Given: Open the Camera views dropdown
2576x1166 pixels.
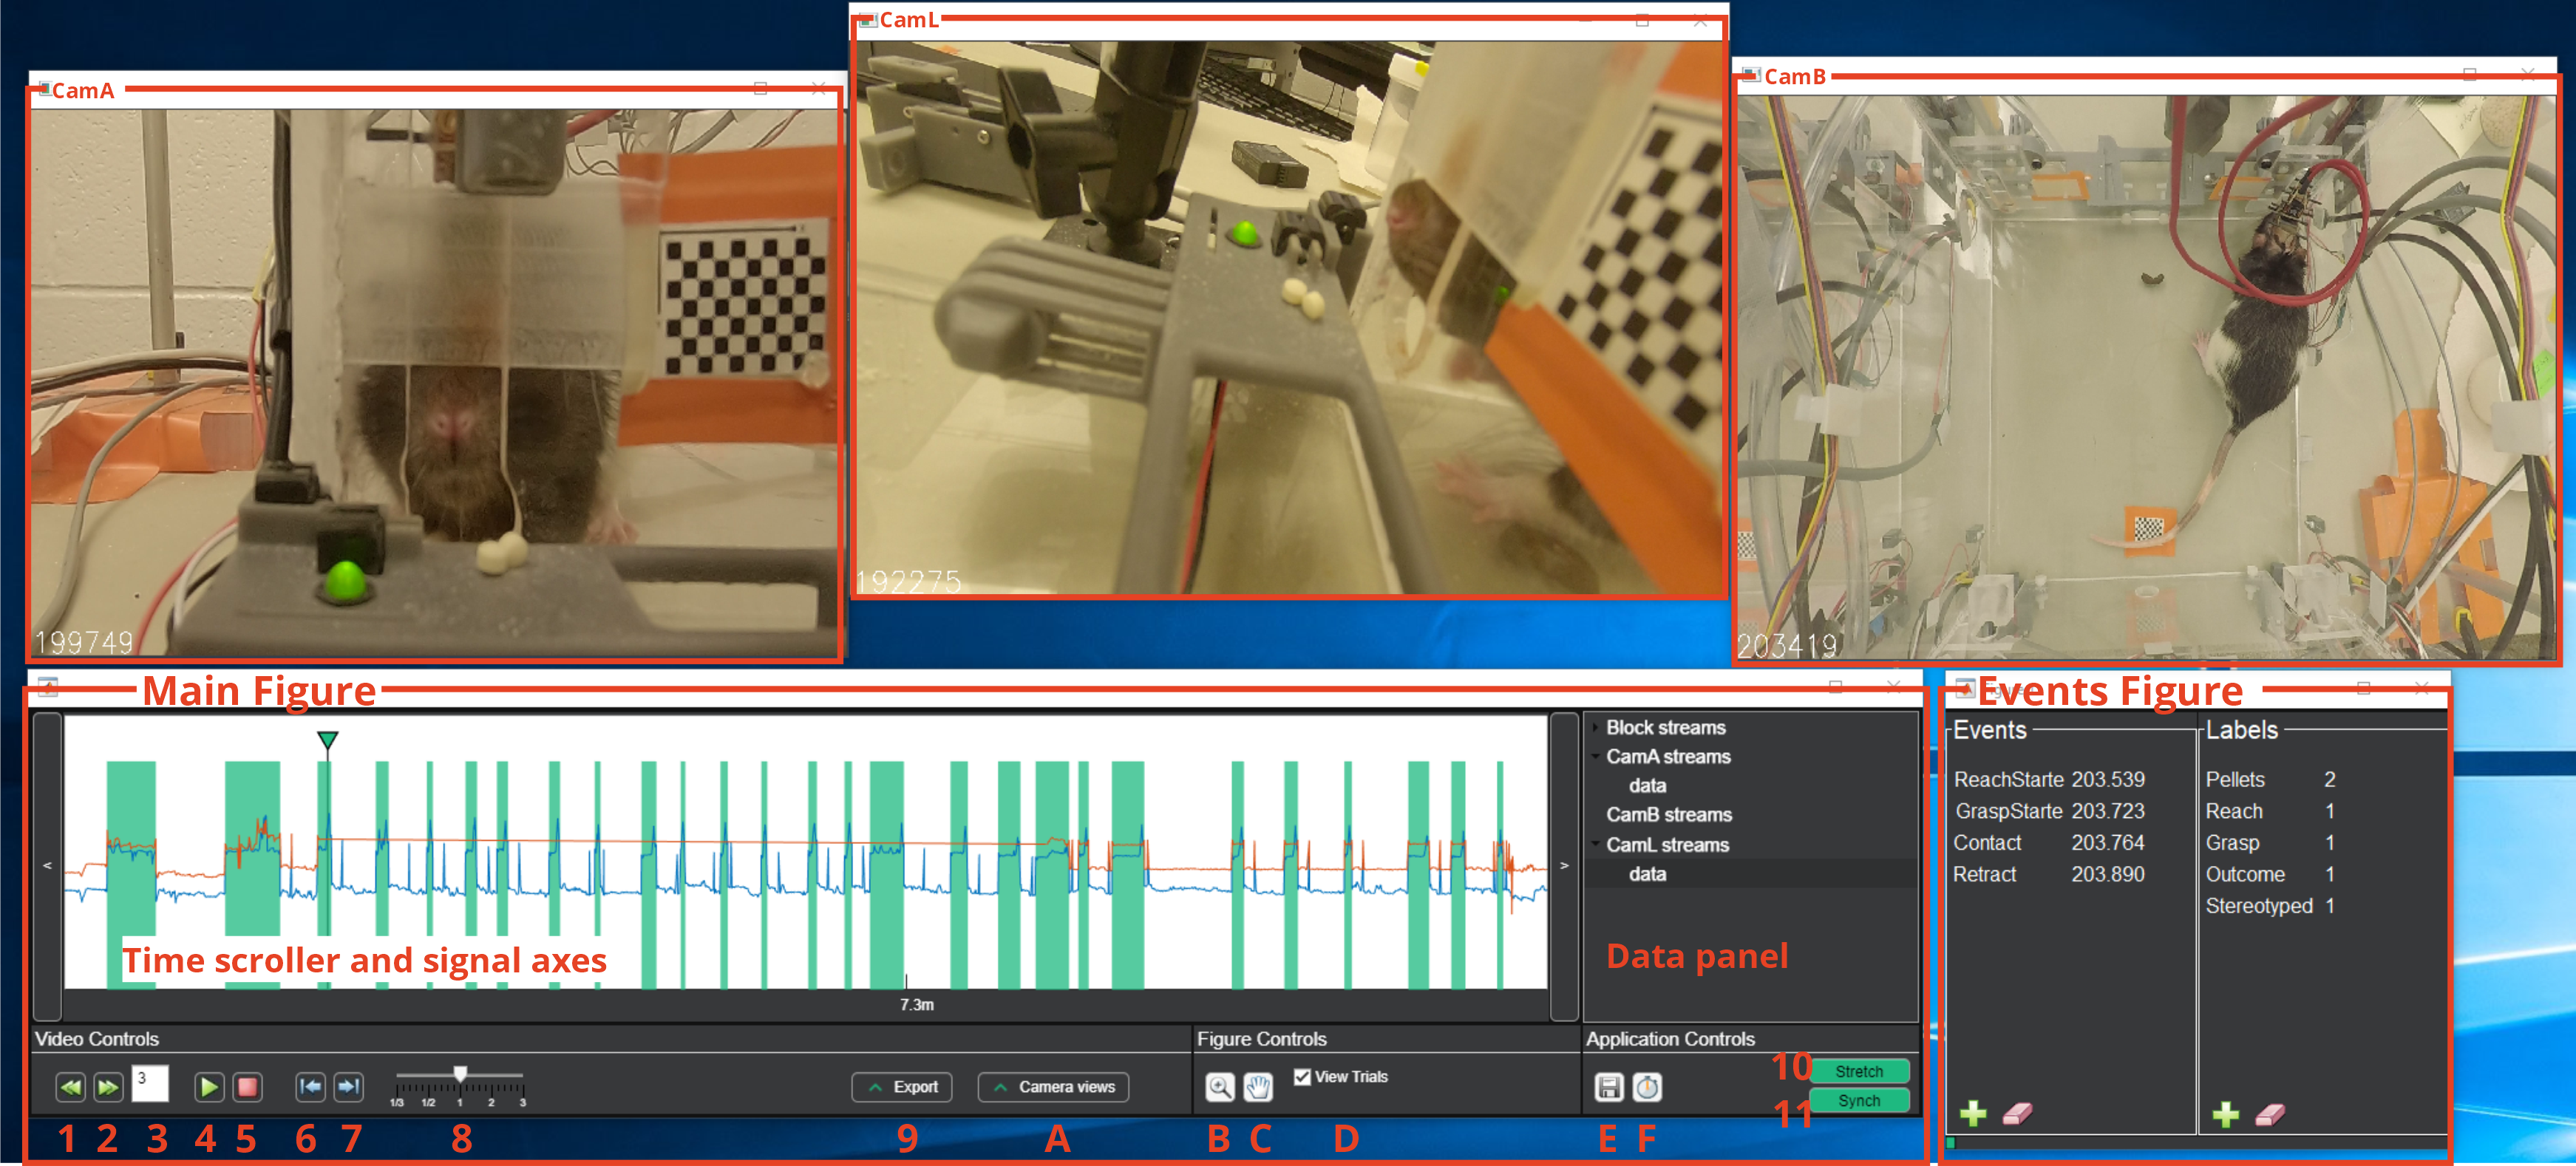Looking at the screenshot, I should 1052,1087.
